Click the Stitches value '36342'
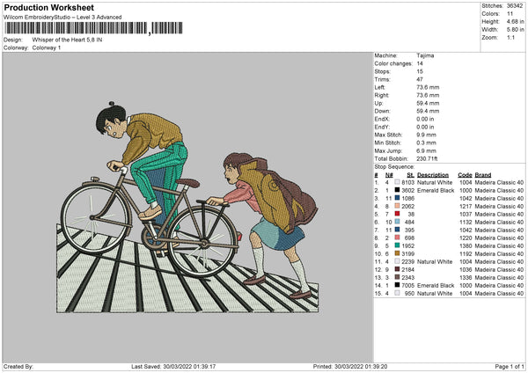 [515, 6]
